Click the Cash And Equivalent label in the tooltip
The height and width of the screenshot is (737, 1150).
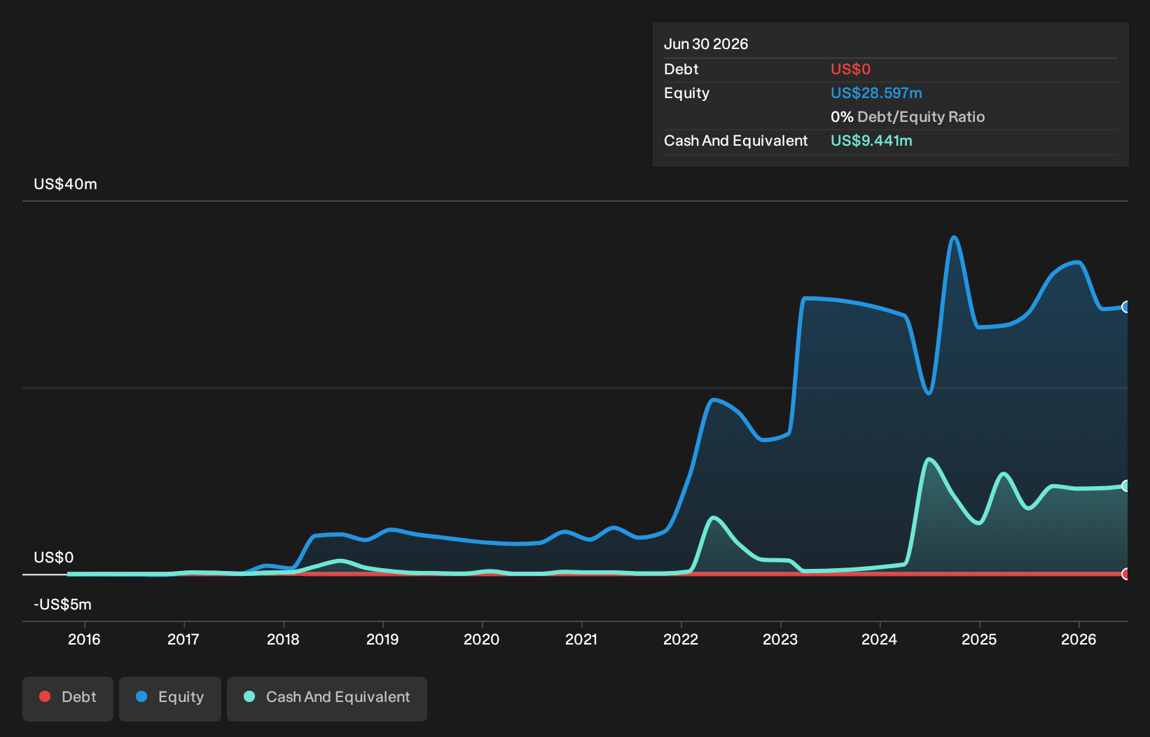pos(736,141)
